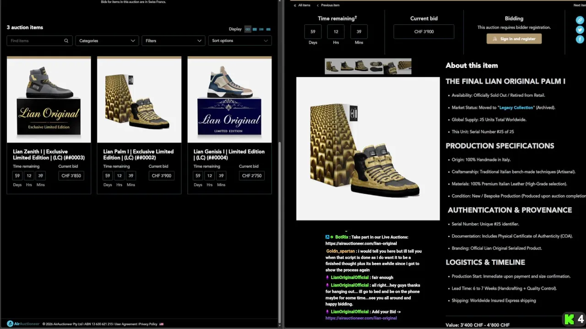Click the '3 auction items' heading
586x329 pixels.
tap(25, 27)
